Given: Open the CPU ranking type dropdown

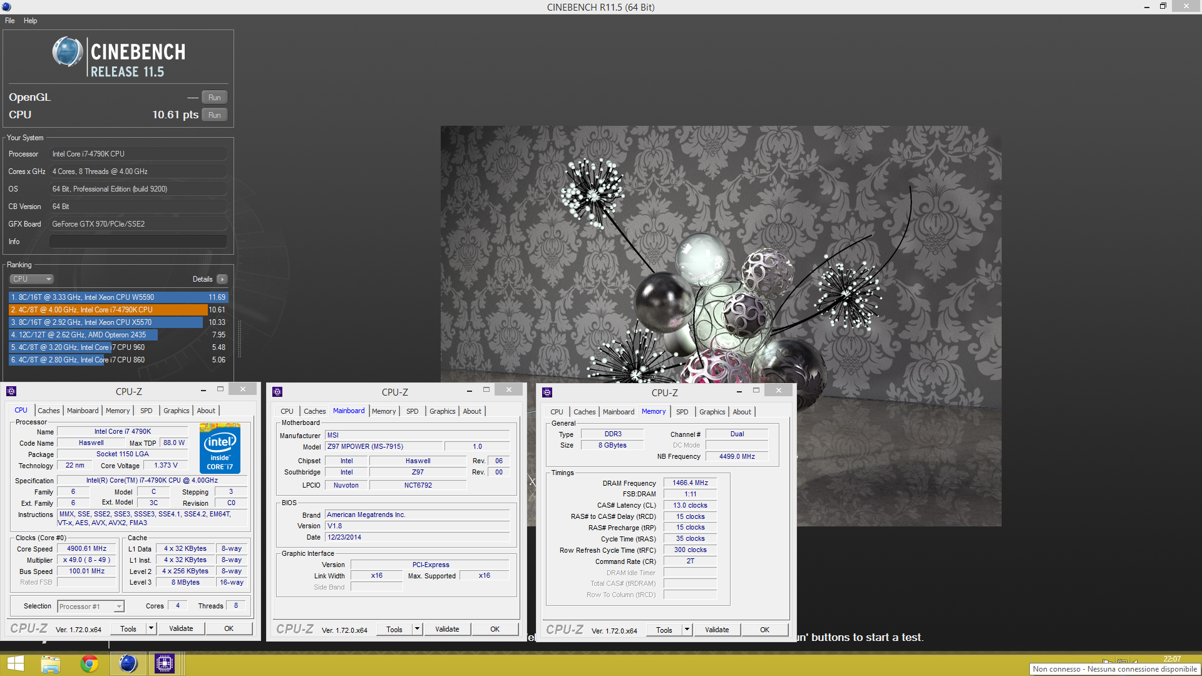Looking at the screenshot, I should [31, 279].
